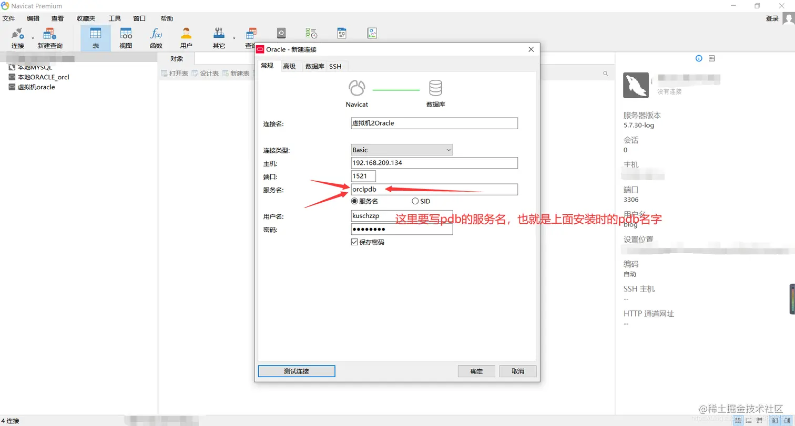Open the Model toolbar icon
Screen dimensions: 795x426
pyautogui.click(x=342, y=34)
